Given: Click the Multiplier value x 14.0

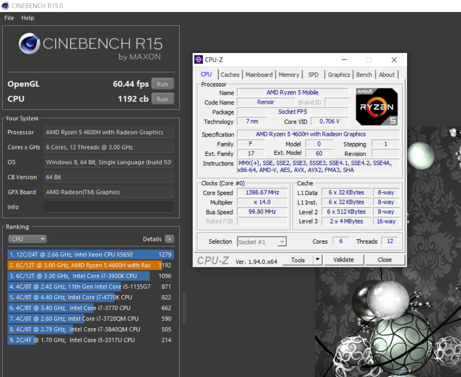Looking at the screenshot, I should [262, 202].
